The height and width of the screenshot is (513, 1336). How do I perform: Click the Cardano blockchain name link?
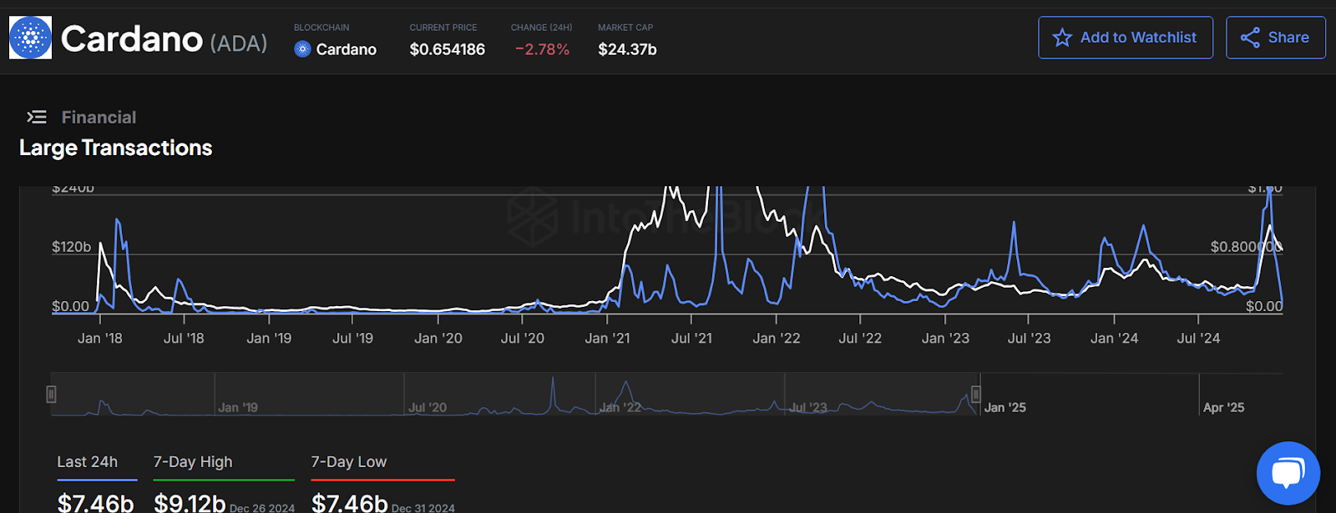[346, 49]
